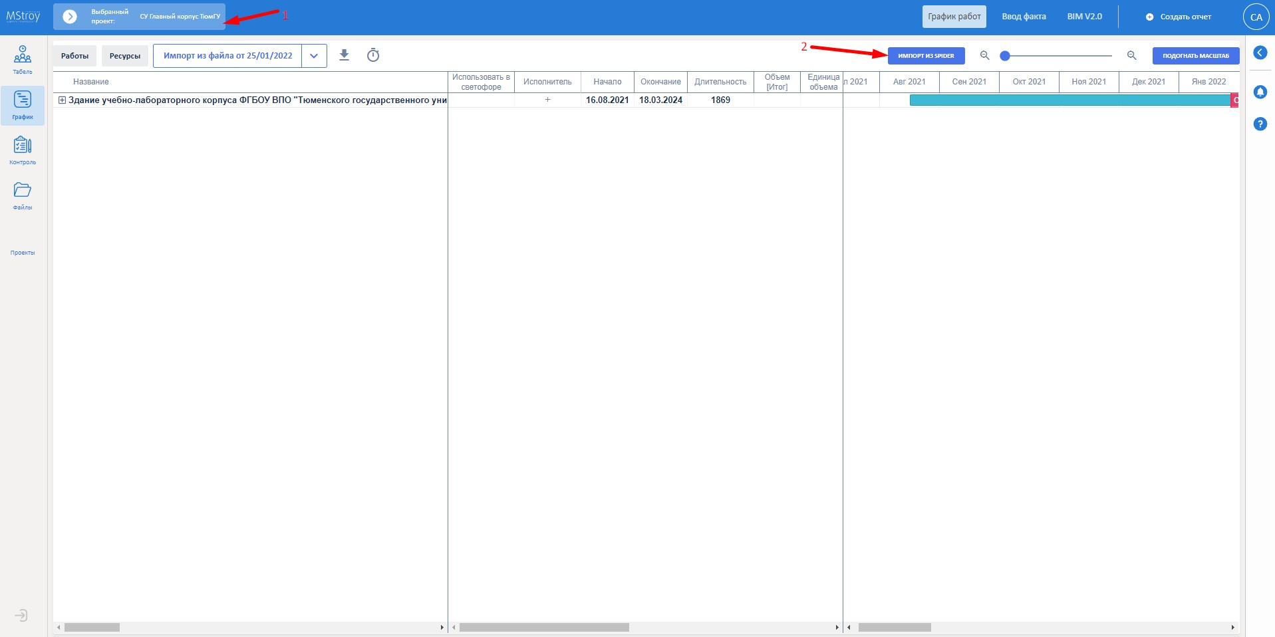Switch to BIM V2.0 tab
The height and width of the screenshot is (637, 1275).
point(1084,17)
